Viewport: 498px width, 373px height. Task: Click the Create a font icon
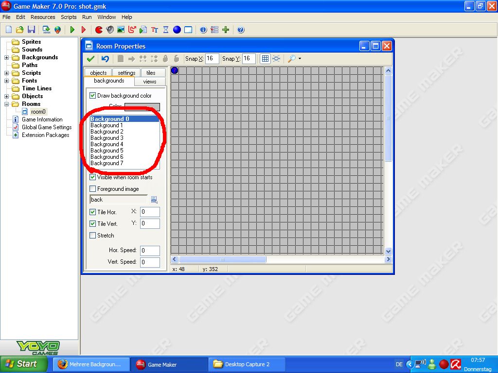pos(155,30)
